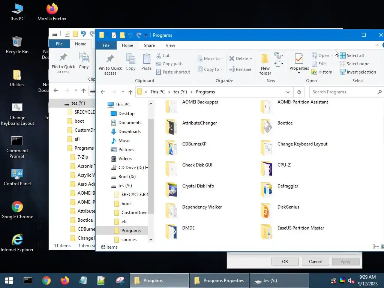
Task: Click Cancel in the Programs Properties dialog
Action: [x=315, y=261]
